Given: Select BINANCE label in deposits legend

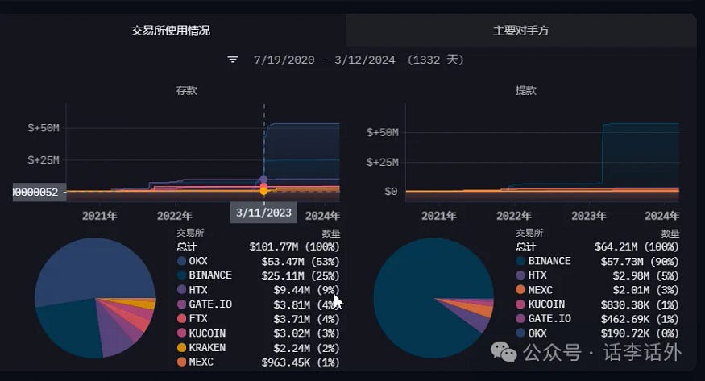Looking at the screenshot, I should (210, 275).
